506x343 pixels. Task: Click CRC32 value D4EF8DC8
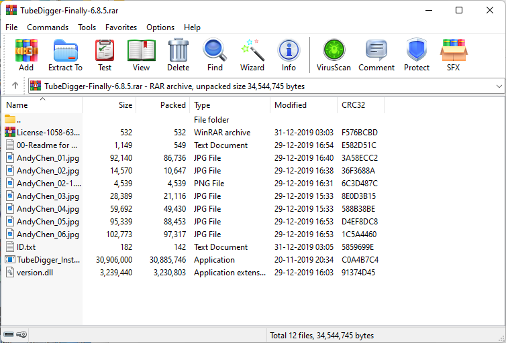(360, 222)
